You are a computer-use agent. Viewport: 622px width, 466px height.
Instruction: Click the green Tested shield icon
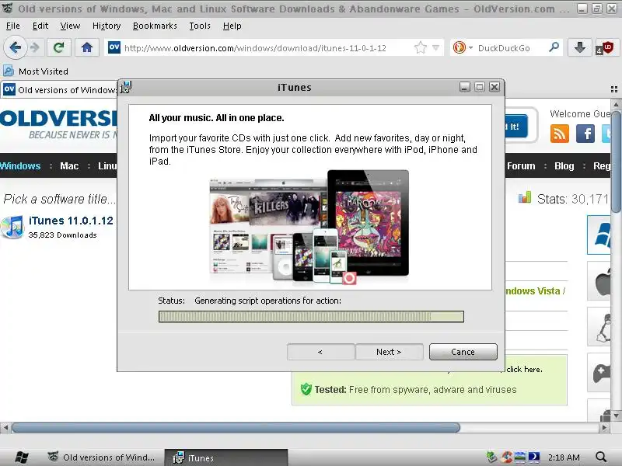point(306,389)
